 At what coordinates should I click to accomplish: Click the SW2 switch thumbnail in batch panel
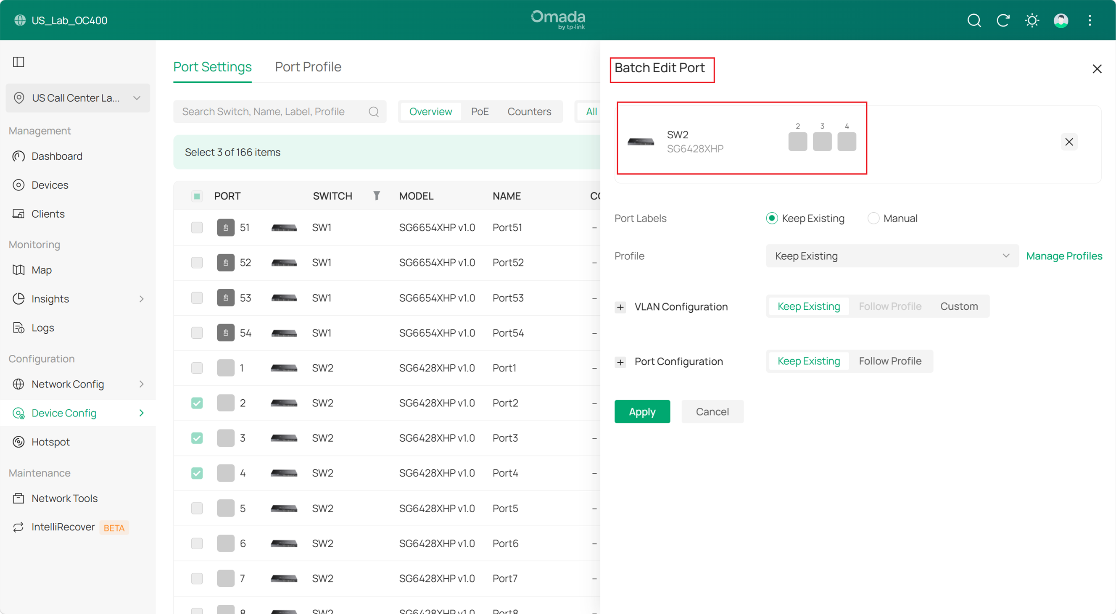pyautogui.click(x=641, y=142)
